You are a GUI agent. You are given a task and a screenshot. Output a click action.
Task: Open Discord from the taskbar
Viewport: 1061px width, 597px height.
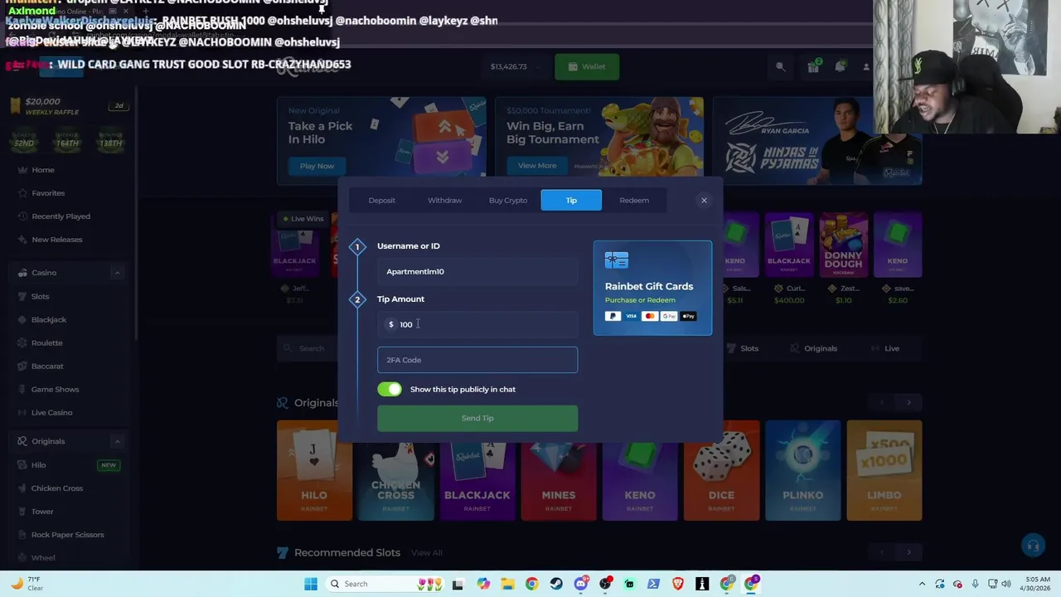click(581, 584)
